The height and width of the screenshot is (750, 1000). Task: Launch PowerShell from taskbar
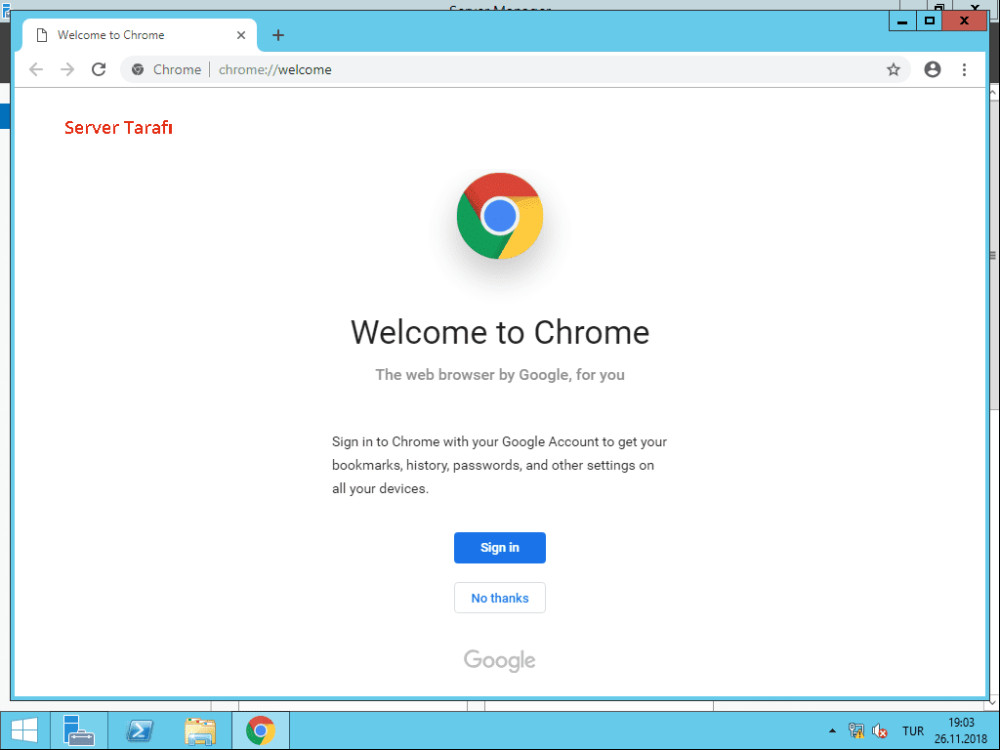[139, 730]
